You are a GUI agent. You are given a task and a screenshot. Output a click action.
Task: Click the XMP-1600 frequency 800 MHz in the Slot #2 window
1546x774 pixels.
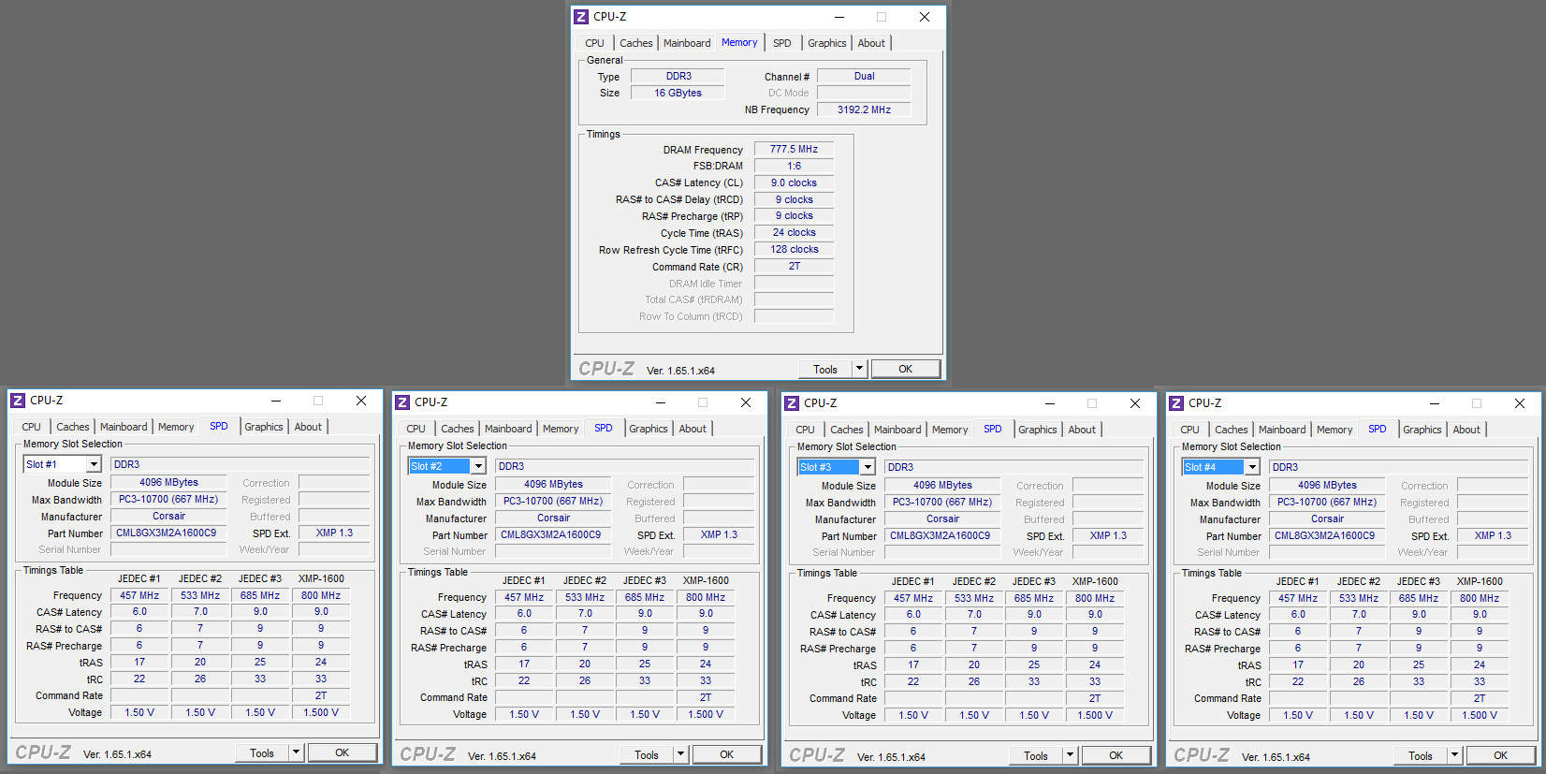[x=706, y=597]
